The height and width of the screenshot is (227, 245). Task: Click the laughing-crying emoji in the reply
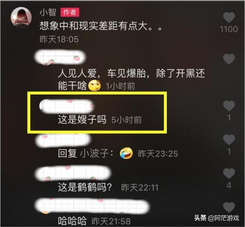(126, 153)
